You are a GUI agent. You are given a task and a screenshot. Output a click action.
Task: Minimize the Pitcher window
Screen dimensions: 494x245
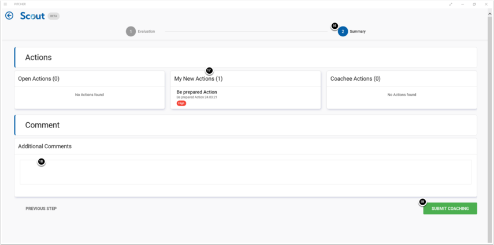[x=462, y=4]
